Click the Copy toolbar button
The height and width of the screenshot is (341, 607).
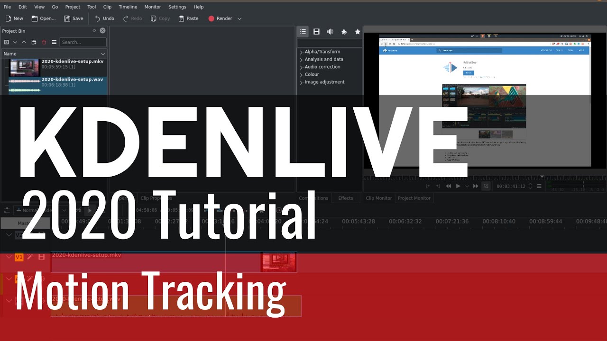[160, 18]
